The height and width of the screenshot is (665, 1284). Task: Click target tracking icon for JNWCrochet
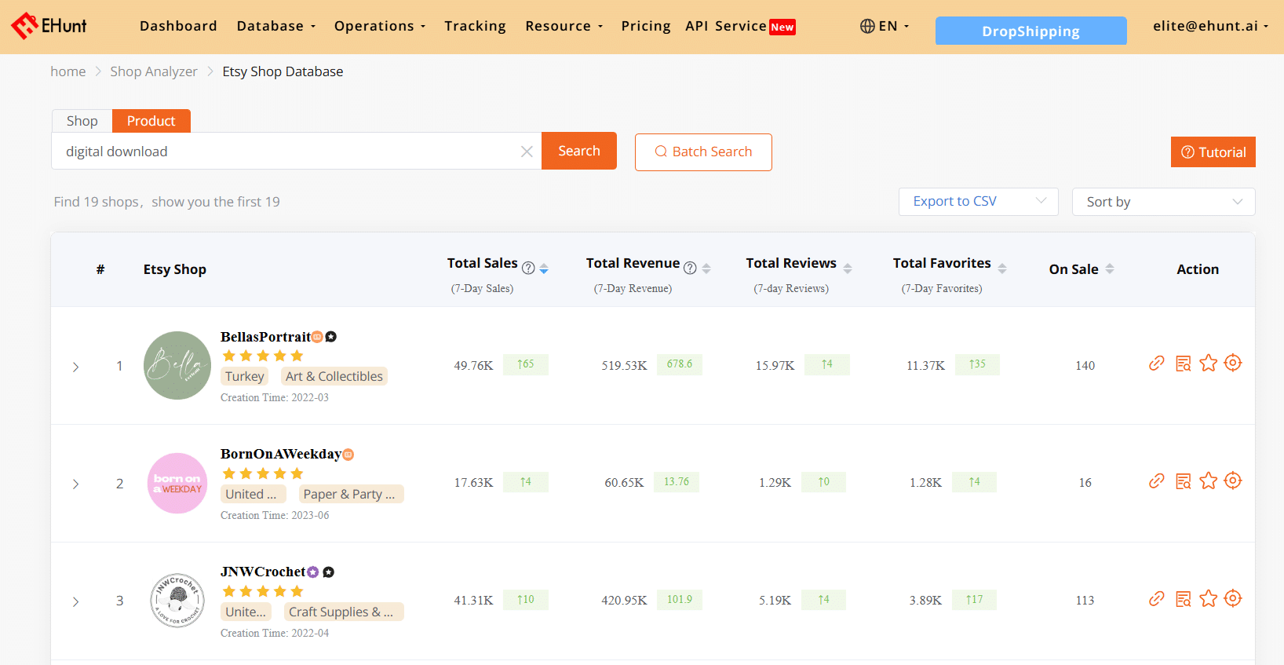tap(1233, 598)
